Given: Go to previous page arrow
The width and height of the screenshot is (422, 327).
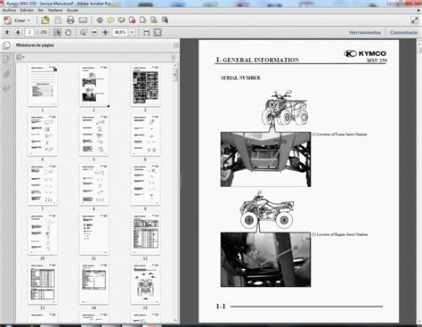Looking at the screenshot, I should (x=7, y=32).
